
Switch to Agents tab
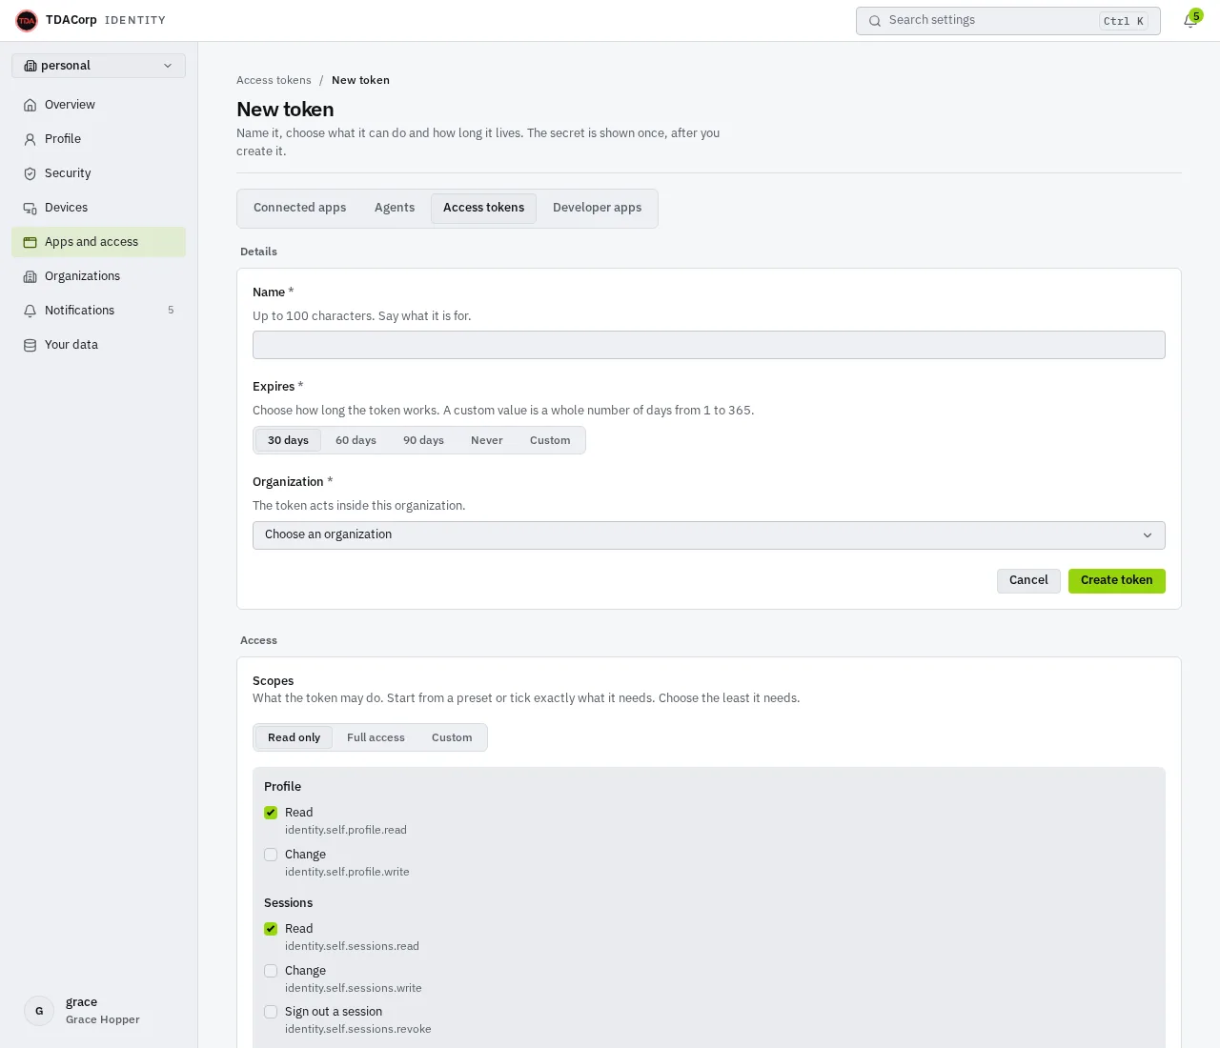pos(395,208)
